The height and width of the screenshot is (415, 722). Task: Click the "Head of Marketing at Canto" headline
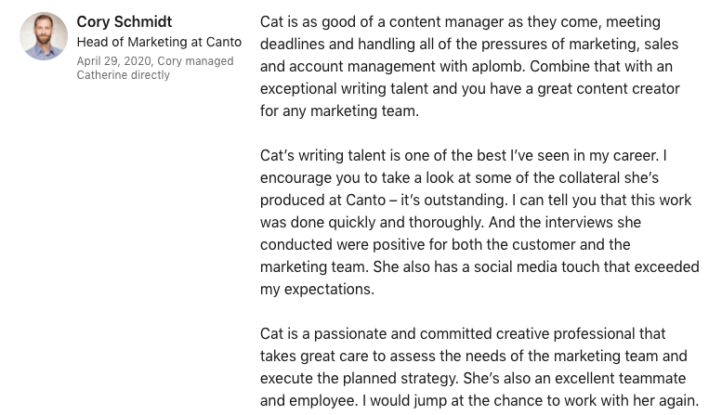[x=159, y=42]
